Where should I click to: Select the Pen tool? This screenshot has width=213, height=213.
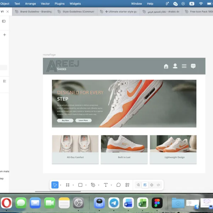coord(93,185)
